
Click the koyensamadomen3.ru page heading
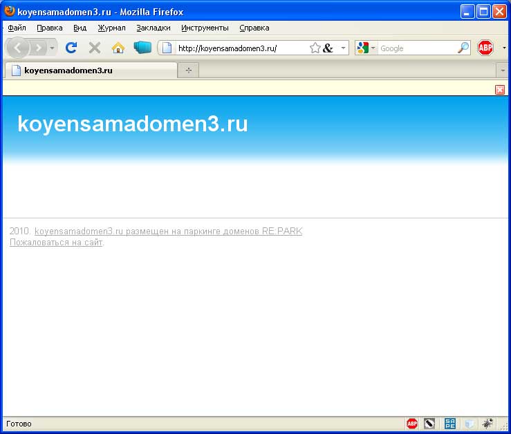(x=133, y=124)
